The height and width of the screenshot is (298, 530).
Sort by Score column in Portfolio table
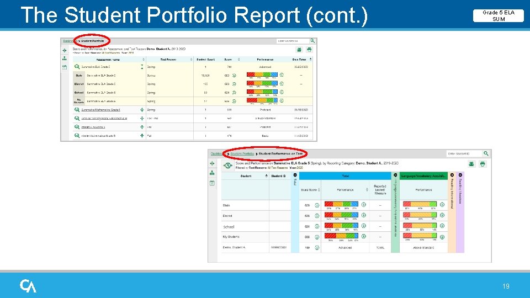pyautogui.click(x=239, y=60)
